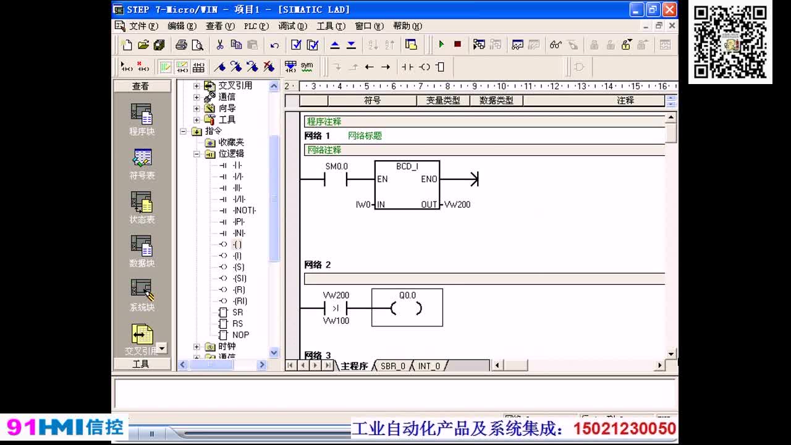Stop the PLC with the red stop icon
The image size is (791, 445).
(457, 44)
